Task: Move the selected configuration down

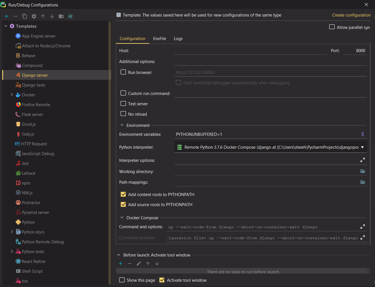Action: [x=52, y=16]
